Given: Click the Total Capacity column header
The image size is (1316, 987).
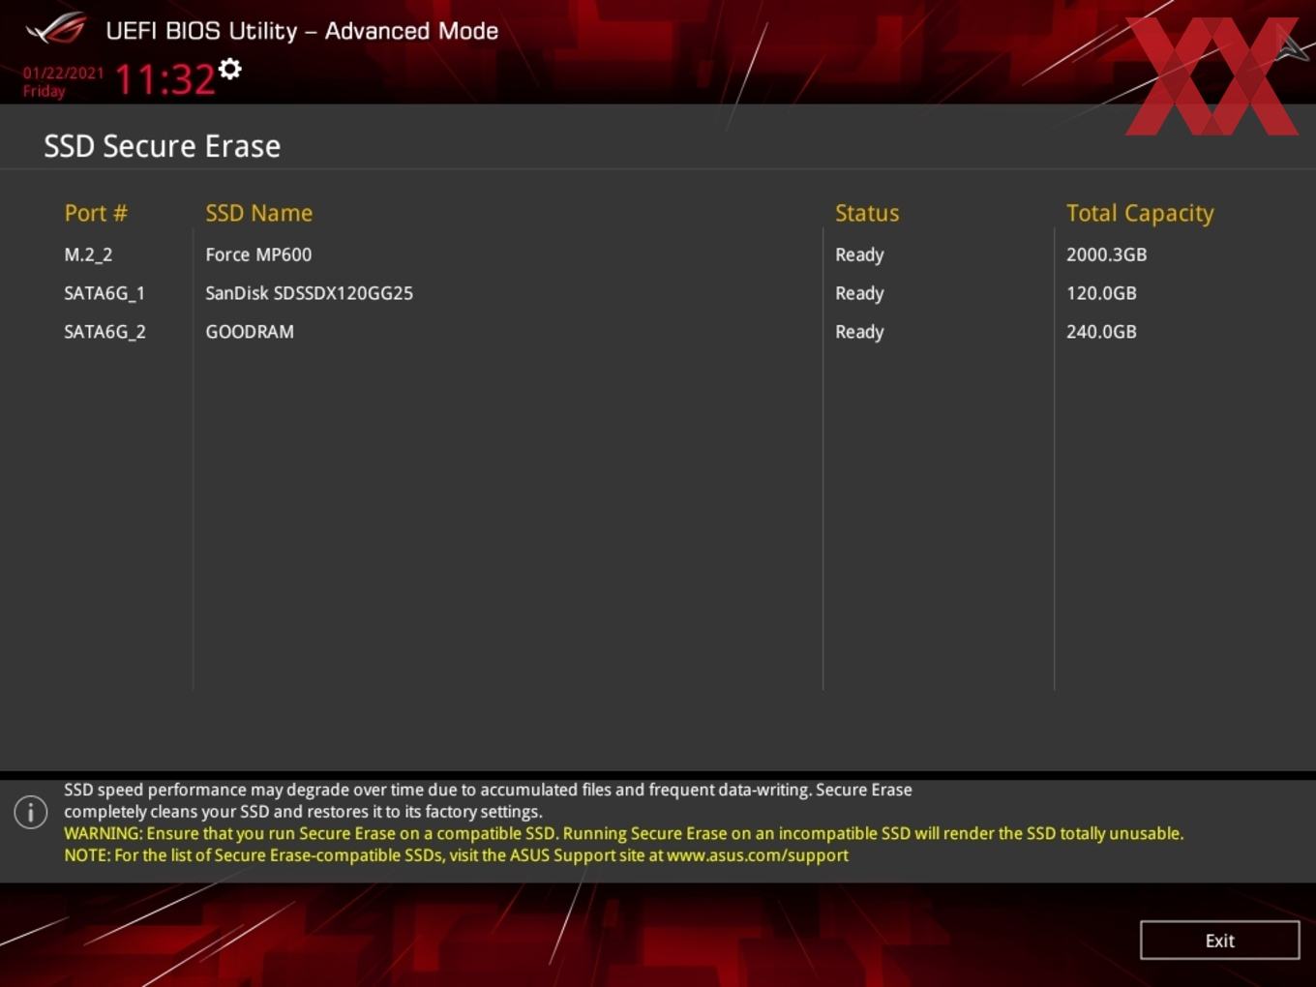Looking at the screenshot, I should [1140, 214].
